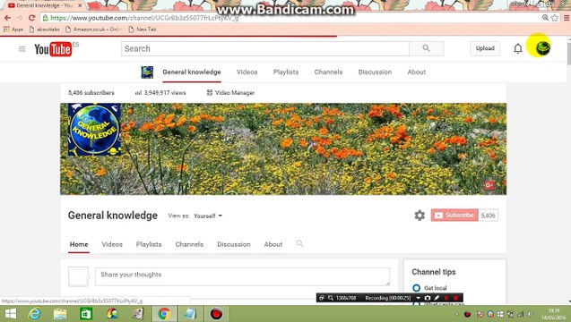Switch to Chrome on the taskbar
The width and height of the screenshot is (571, 322).
point(164,314)
